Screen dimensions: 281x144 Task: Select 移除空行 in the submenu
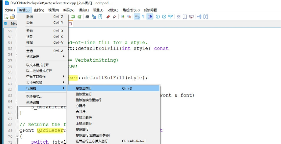(x=113, y=129)
